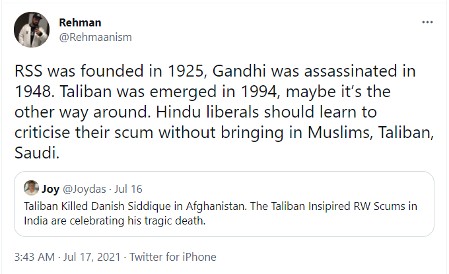Viewport: 449px width, 274px height.
Task: Open the Rehman display name link
Action: pos(79,23)
